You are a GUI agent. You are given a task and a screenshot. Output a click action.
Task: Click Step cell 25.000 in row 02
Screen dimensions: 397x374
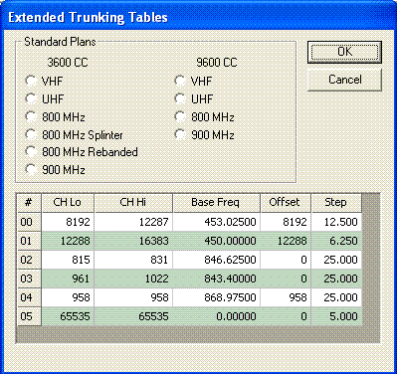(x=336, y=260)
